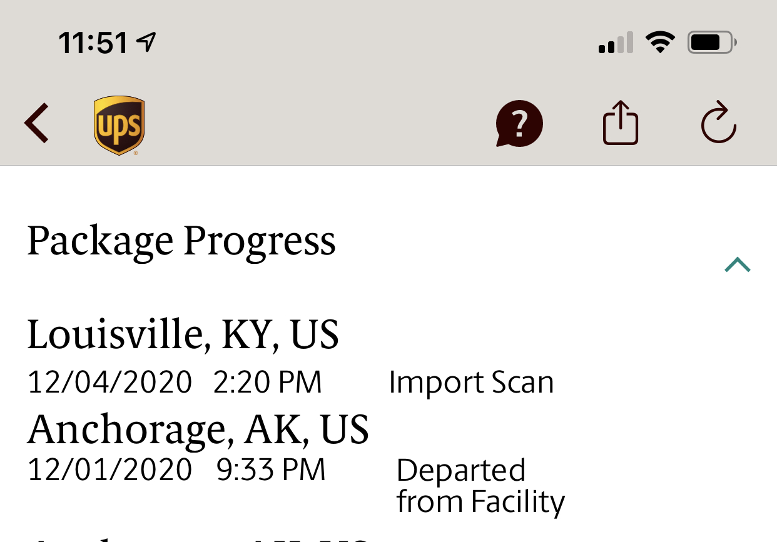
Task: Open the help question mark chat bubble
Action: (x=519, y=124)
